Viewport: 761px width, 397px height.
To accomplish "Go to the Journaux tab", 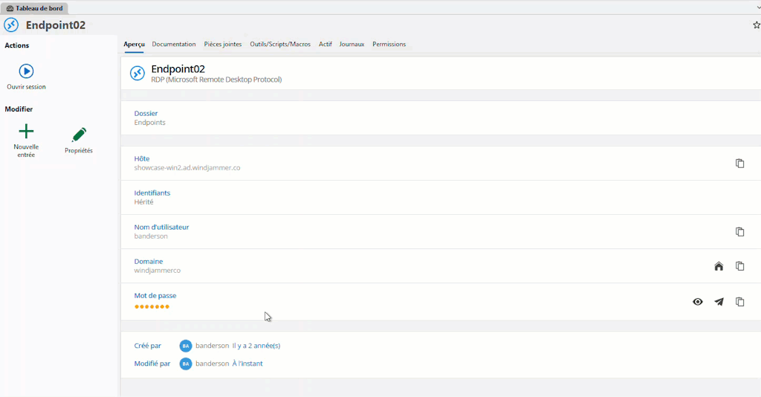I will pyautogui.click(x=352, y=45).
